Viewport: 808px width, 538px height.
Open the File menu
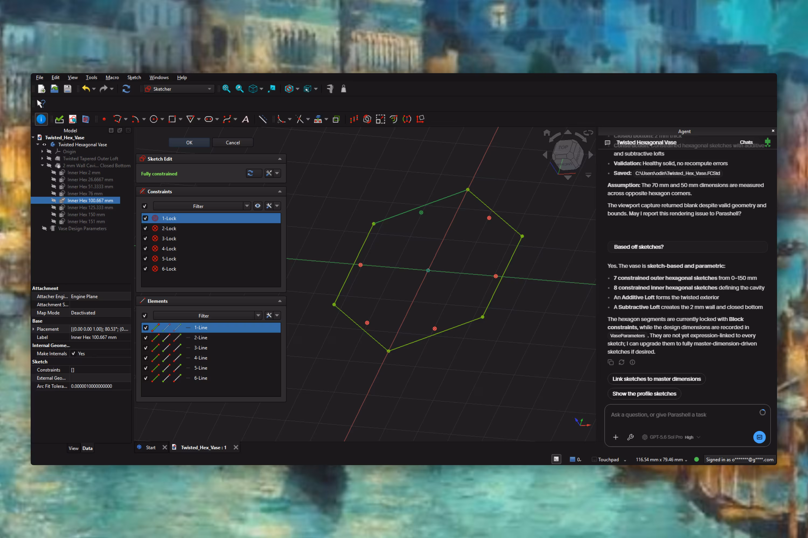[40, 77]
